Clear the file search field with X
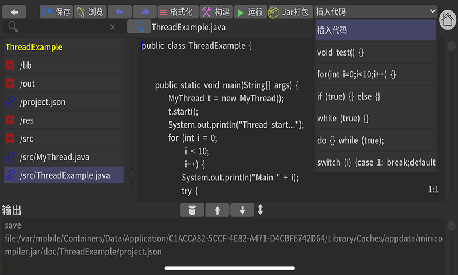 [113, 27]
